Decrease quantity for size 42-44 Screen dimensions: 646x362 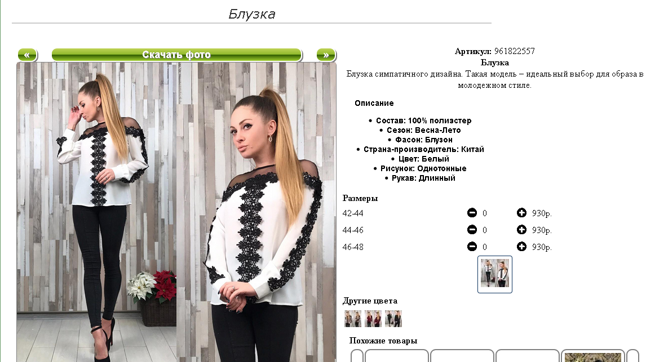472,213
